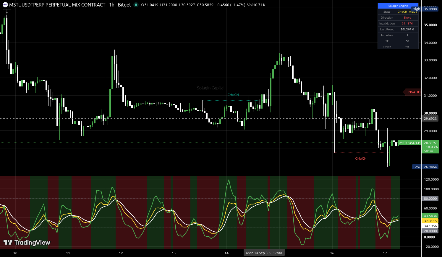Click the green CHoCH chart label
This screenshot has height=257, width=442.
pos(233,95)
